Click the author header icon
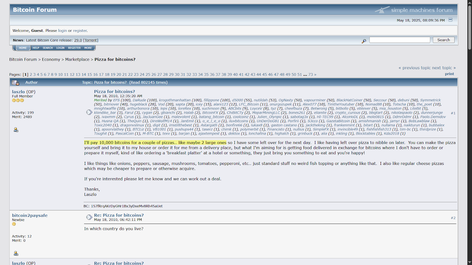This screenshot has height=265, width=472. (x=15, y=82)
